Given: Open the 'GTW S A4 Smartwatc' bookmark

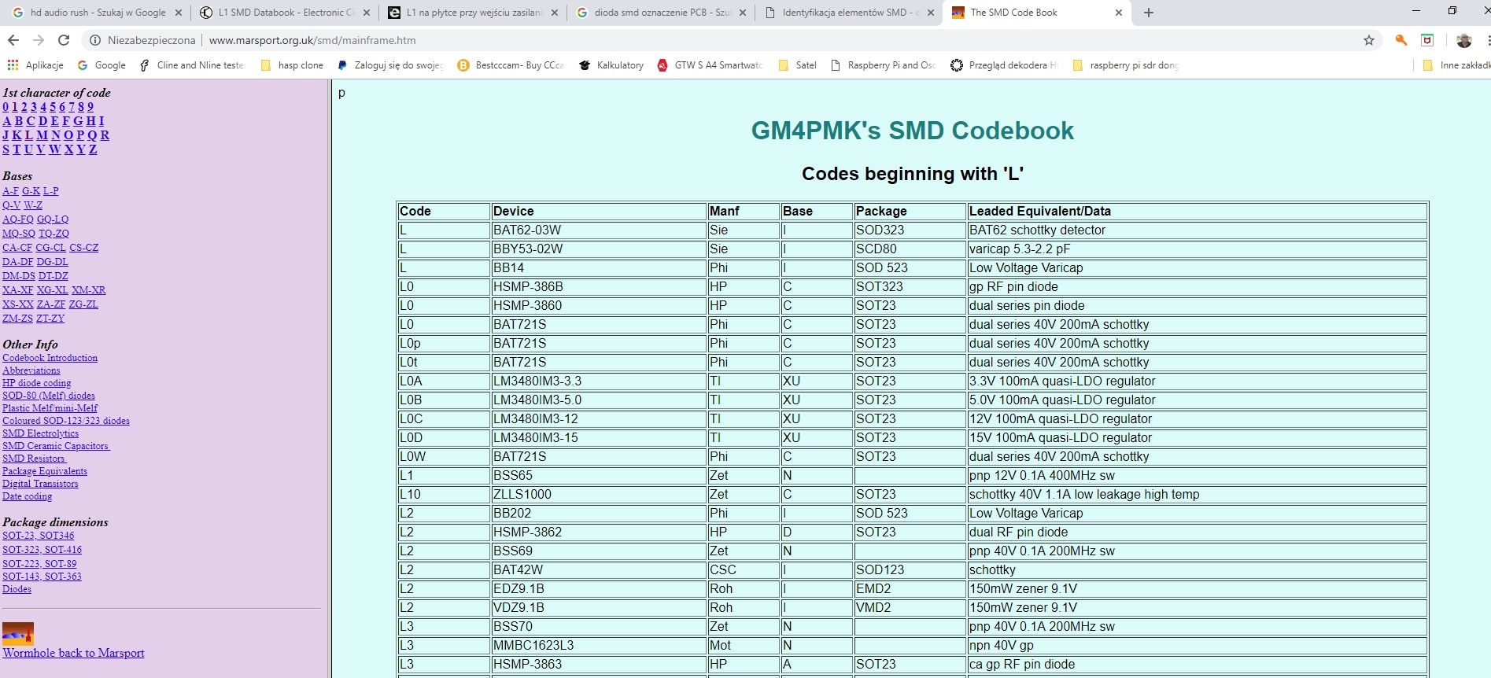Looking at the screenshot, I should pos(710,65).
